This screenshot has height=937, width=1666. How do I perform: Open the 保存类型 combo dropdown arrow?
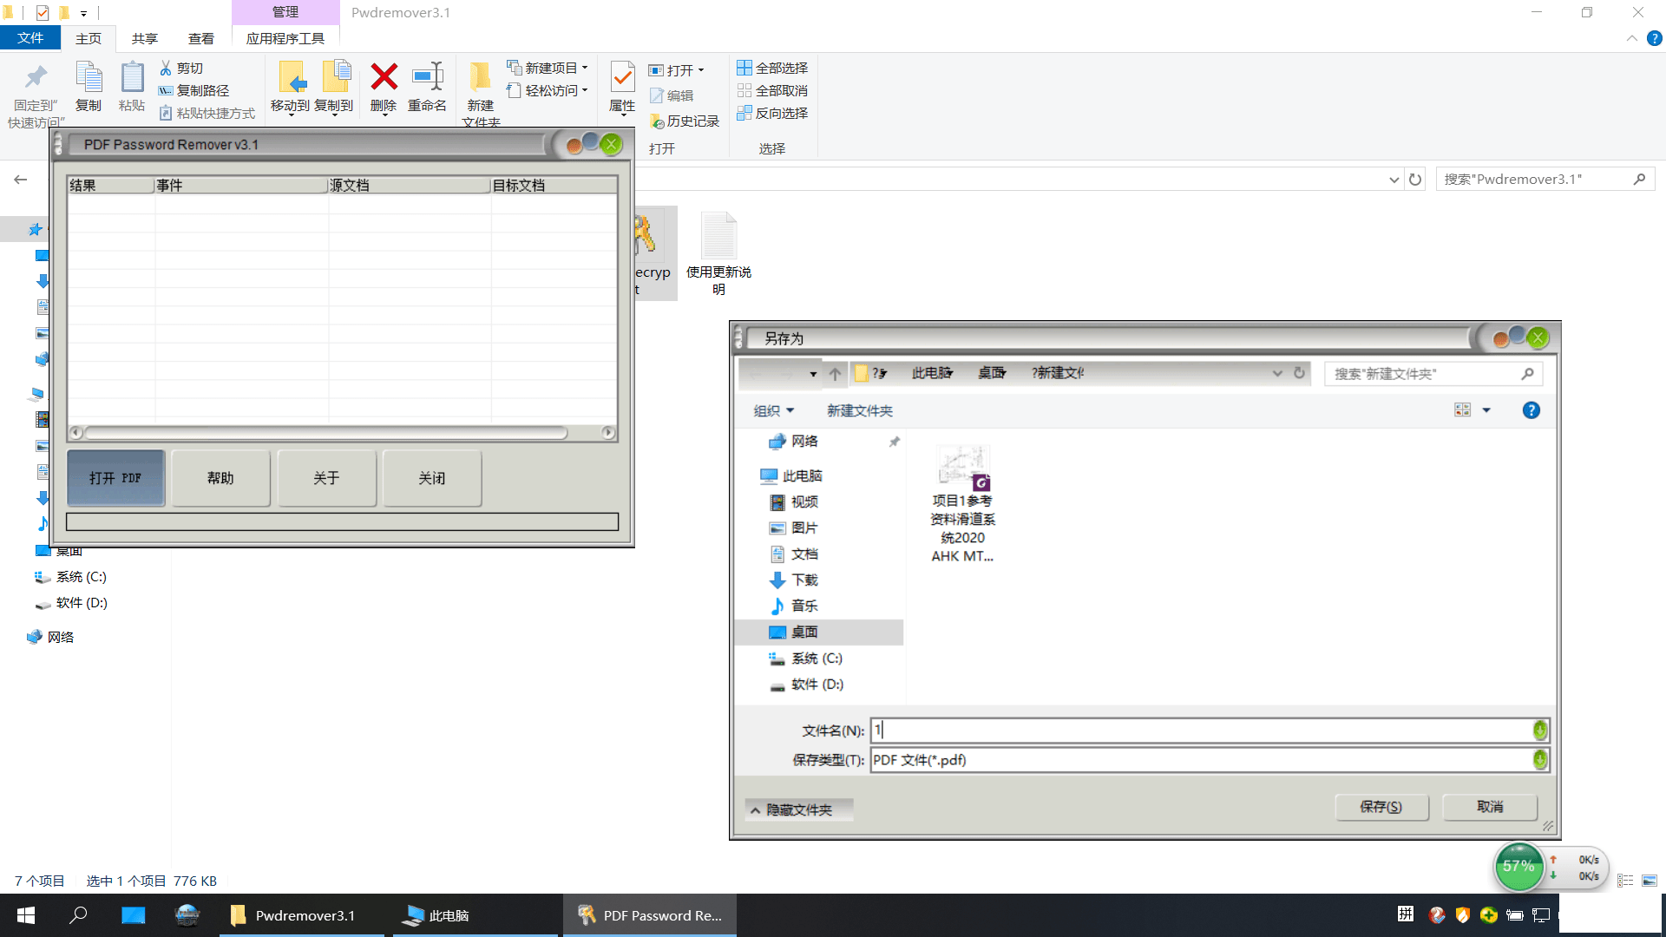(1539, 760)
